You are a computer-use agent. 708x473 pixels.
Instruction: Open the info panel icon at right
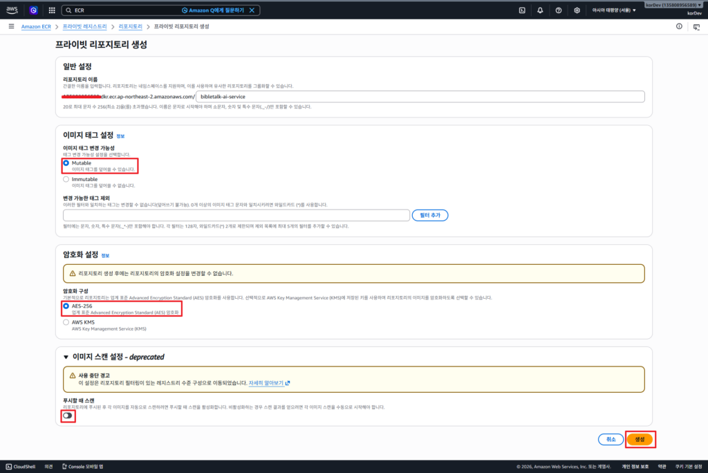point(679,26)
